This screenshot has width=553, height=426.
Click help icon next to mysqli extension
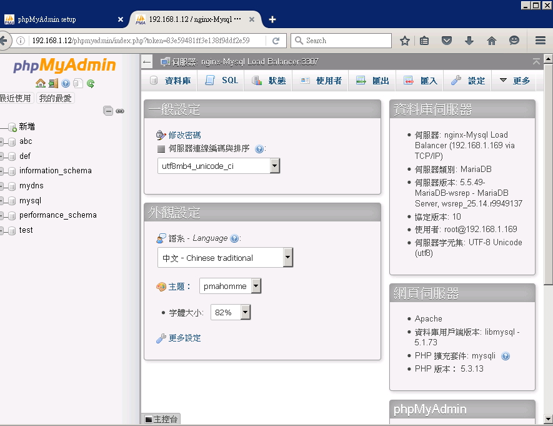pyautogui.click(x=505, y=356)
